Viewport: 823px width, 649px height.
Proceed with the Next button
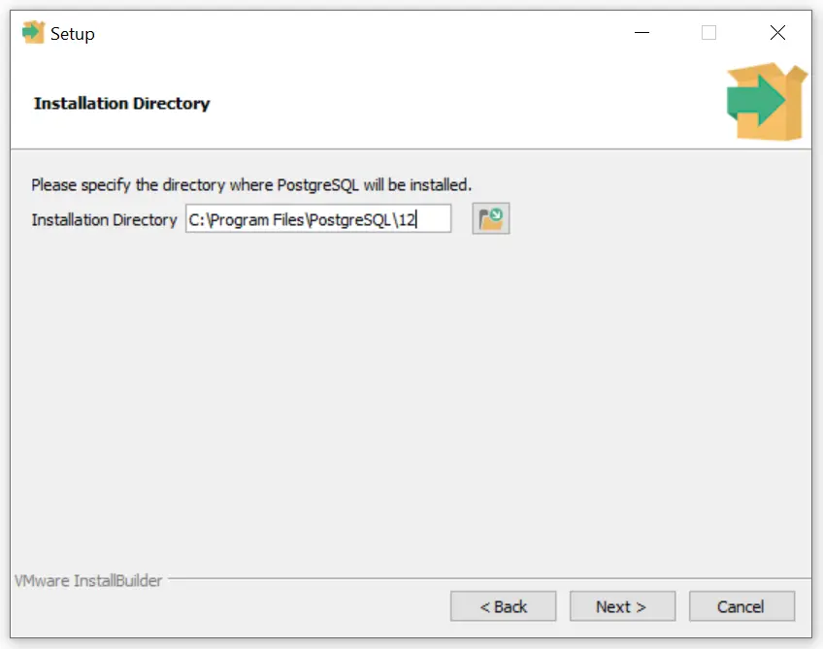pos(622,606)
